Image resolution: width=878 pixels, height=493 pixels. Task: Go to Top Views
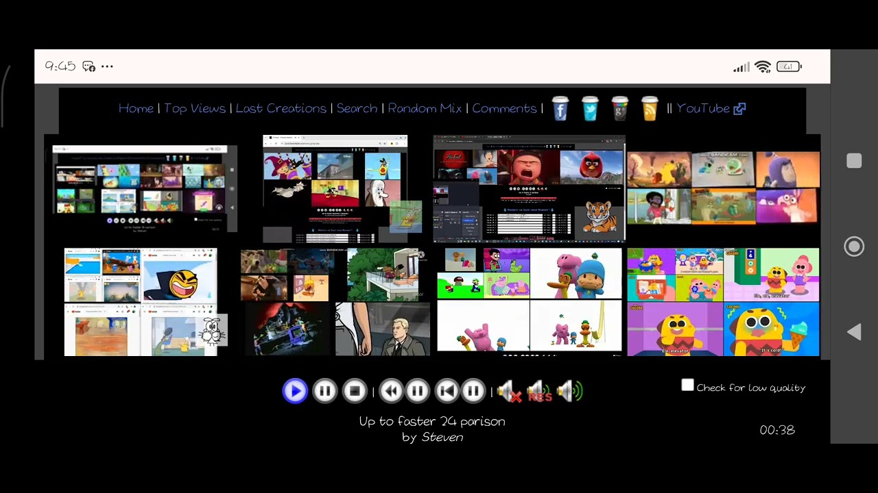click(x=195, y=108)
